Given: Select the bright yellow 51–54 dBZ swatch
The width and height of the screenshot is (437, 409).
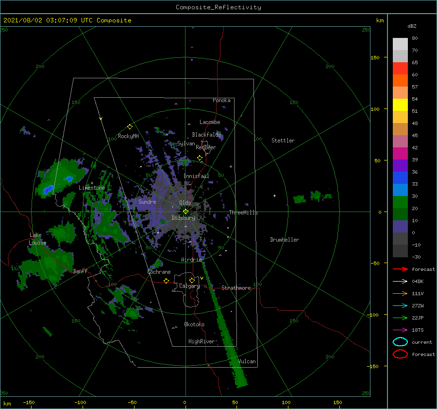Looking at the screenshot, I should click(400, 105).
